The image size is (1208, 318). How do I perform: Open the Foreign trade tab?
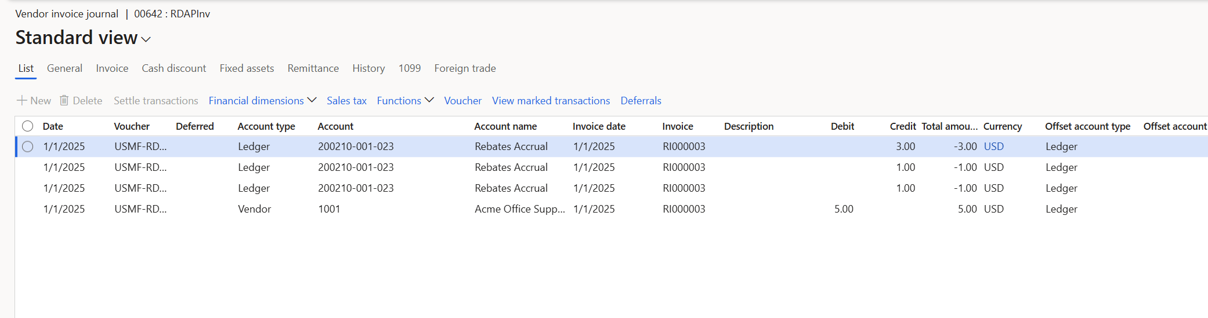pos(465,68)
